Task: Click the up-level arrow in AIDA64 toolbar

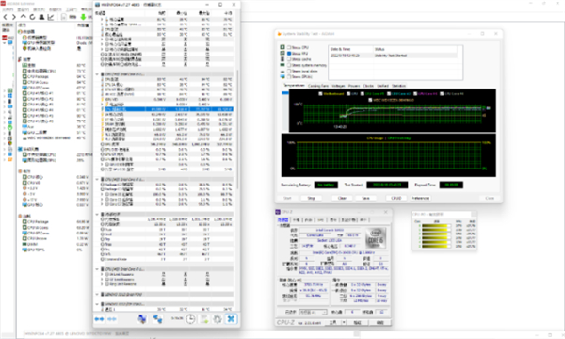Action: pos(23,17)
